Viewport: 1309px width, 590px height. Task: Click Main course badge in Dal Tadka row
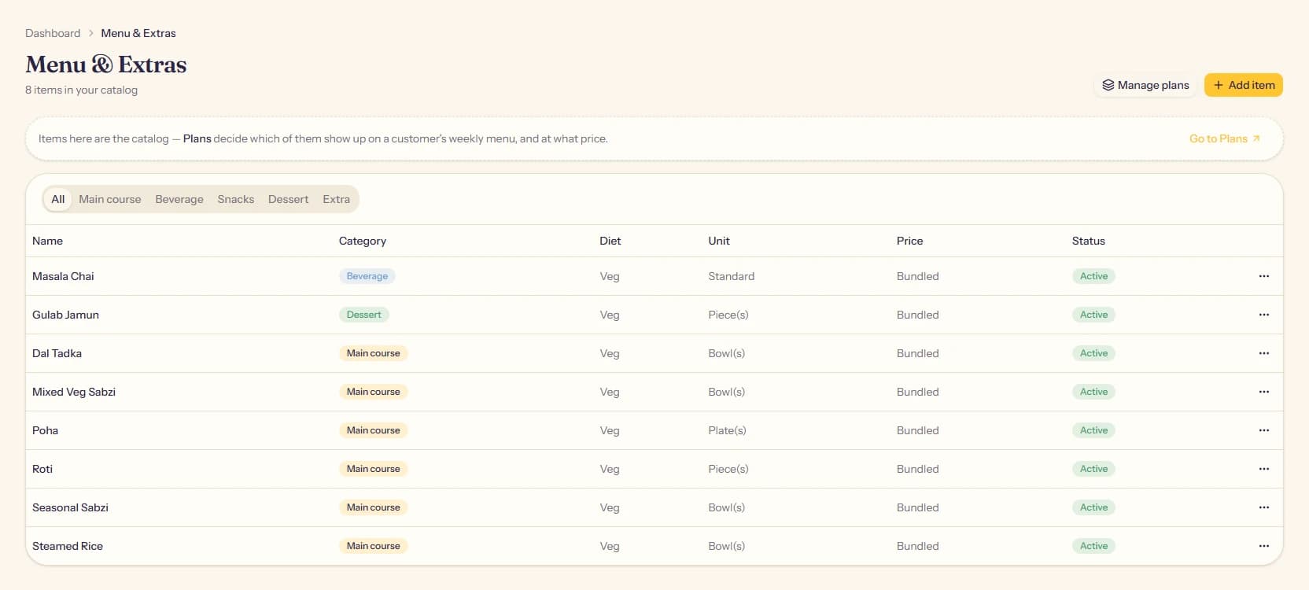(x=373, y=353)
